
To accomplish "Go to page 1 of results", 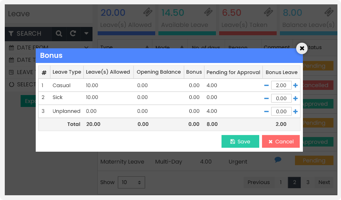I will 281,182.
